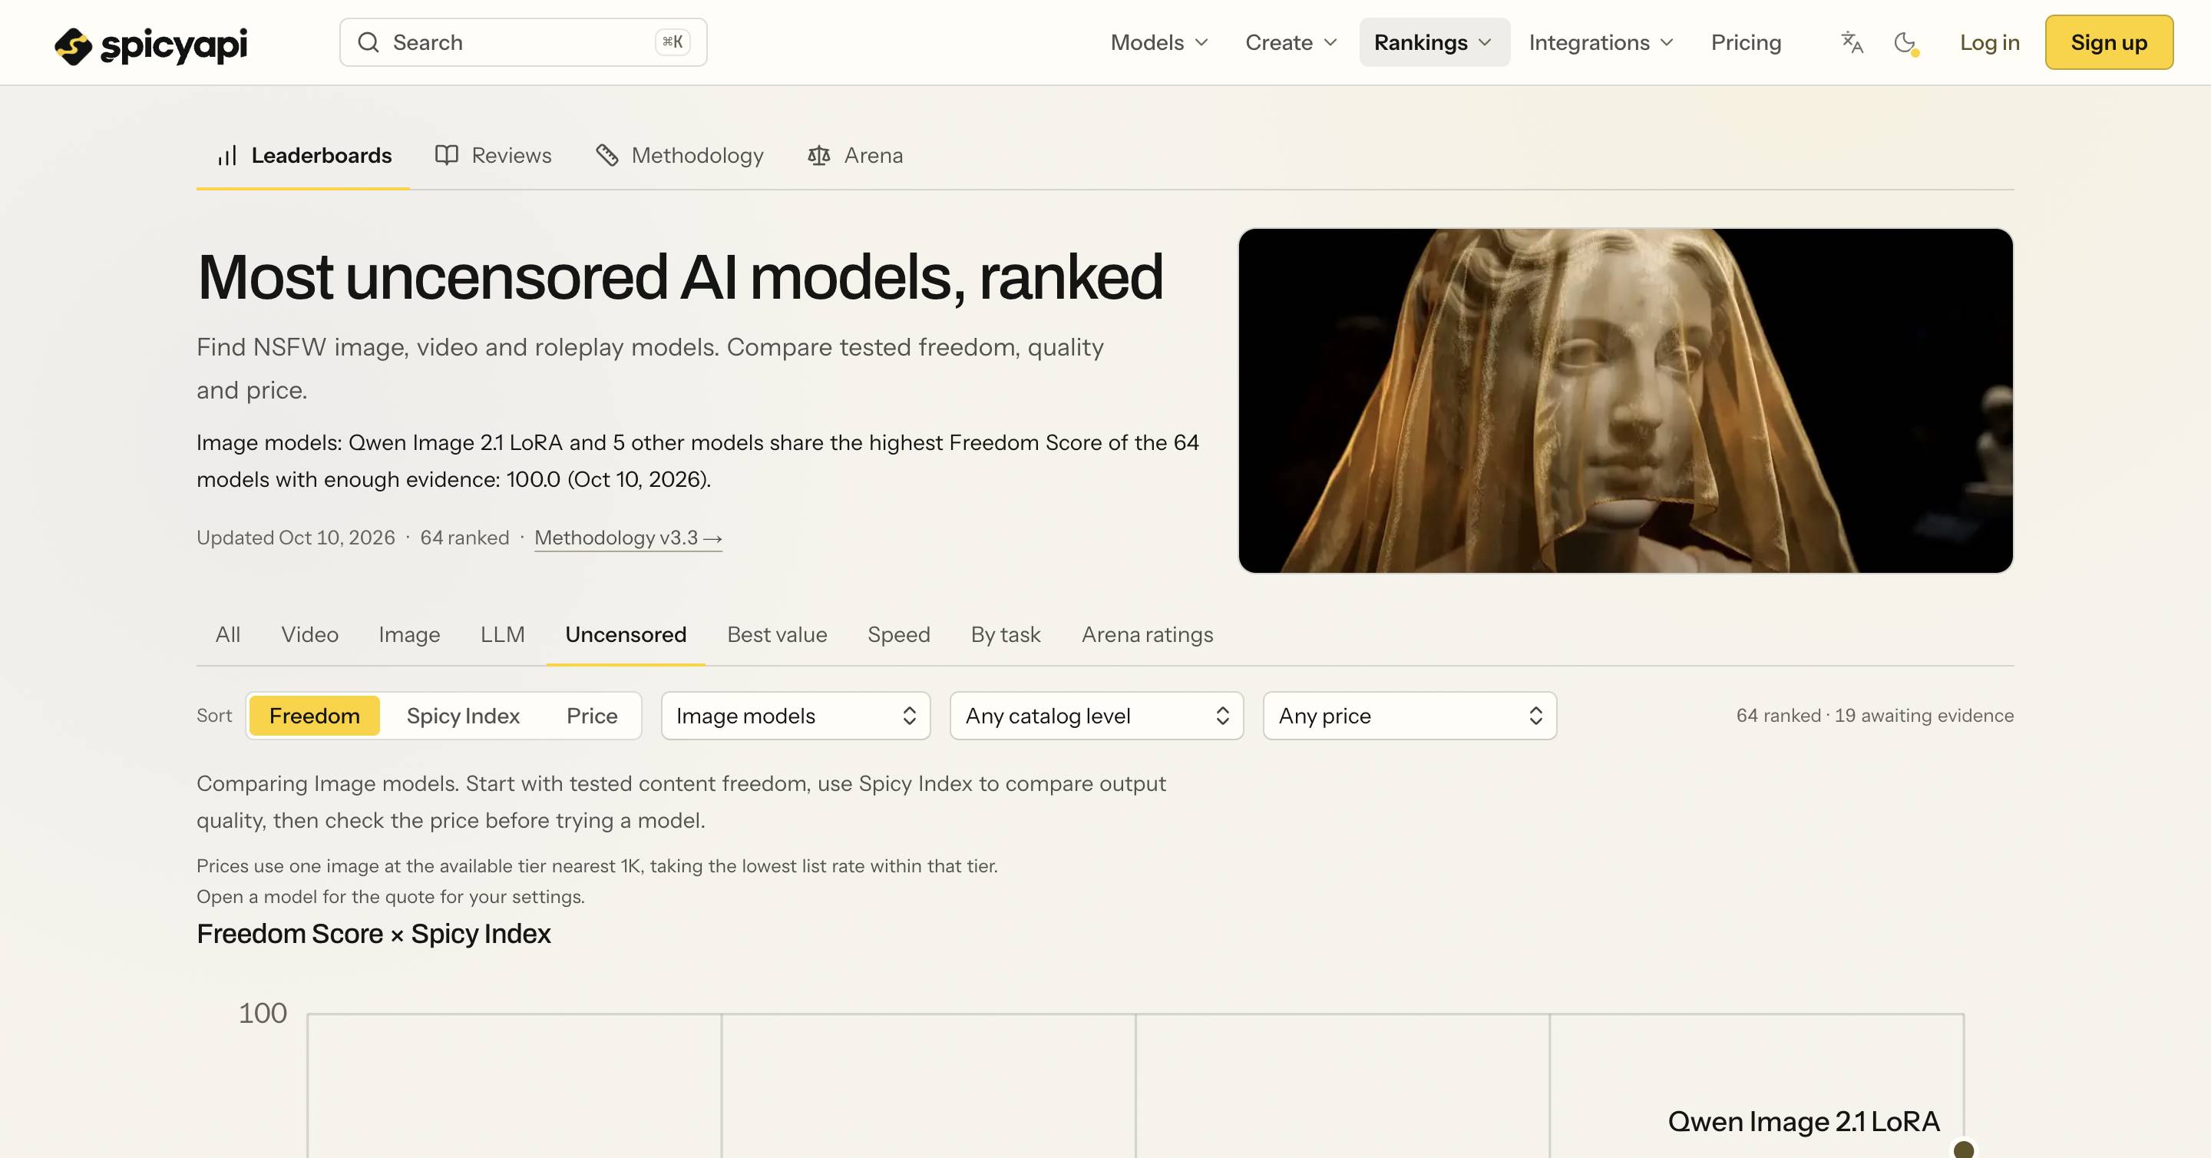Sort by Freedom
This screenshot has height=1158, width=2211.
pyautogui.click(x=314, y=716)
